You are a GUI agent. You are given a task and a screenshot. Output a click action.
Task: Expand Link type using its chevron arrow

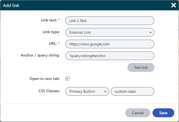click(150, 32)
